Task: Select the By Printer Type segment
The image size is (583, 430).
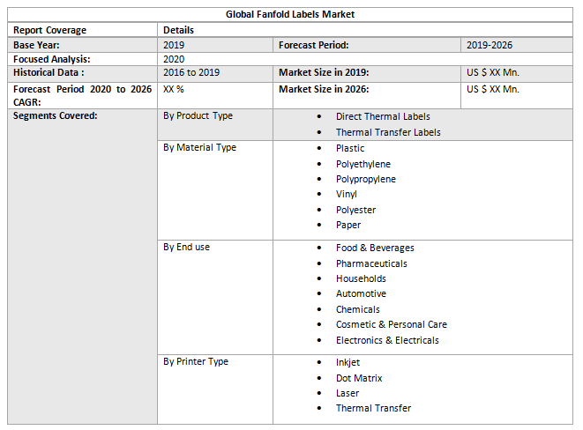Action: [196, 361]
